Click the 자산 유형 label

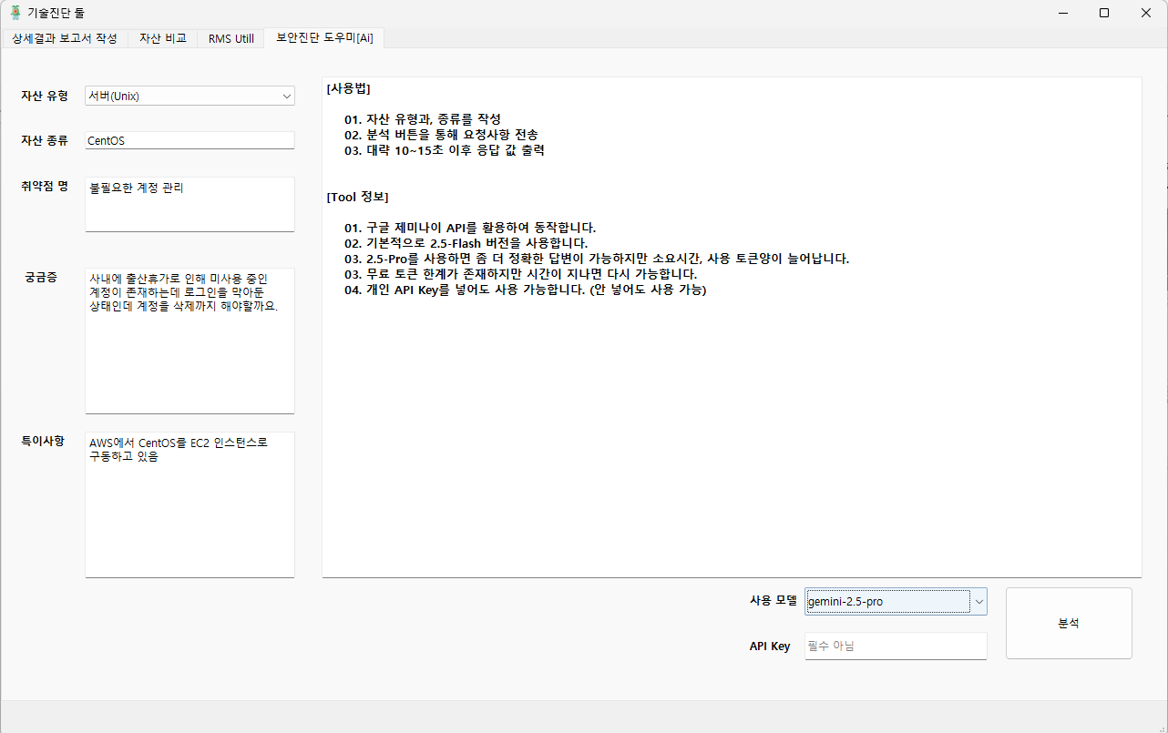[45, 96]
